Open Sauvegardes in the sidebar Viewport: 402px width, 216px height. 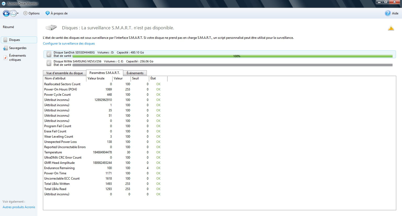point(18,48)
